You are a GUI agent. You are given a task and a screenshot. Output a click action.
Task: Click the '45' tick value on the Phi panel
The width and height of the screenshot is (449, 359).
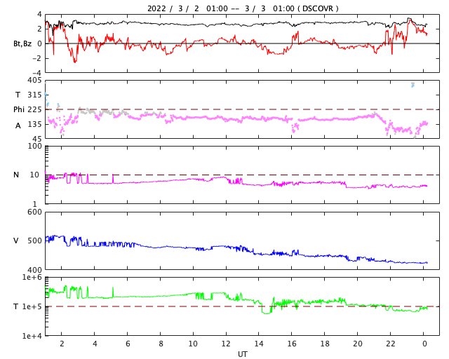point(37,139)
